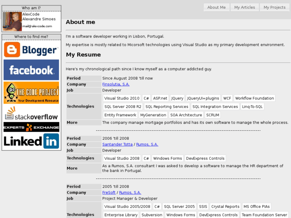Image resolution: width=291 pixels, height=218 pixels.
Task: Click the Visual Studio 2010 tag
Action: coord(122,98)
